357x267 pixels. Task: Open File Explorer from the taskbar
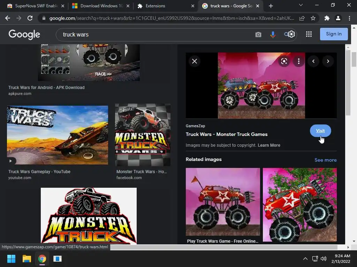(x=26, y=259)
